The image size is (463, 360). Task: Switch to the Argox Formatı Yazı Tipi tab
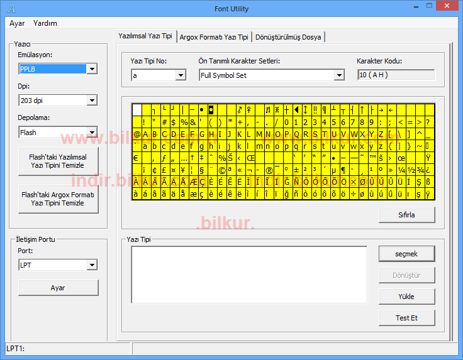tap(214, 37)
